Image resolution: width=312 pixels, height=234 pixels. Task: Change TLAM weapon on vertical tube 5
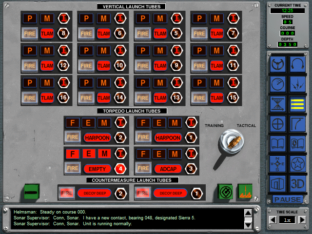pos(160,34)
